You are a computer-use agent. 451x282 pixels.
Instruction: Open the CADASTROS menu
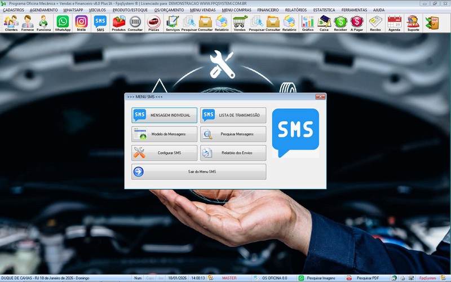tap(14, 10)
